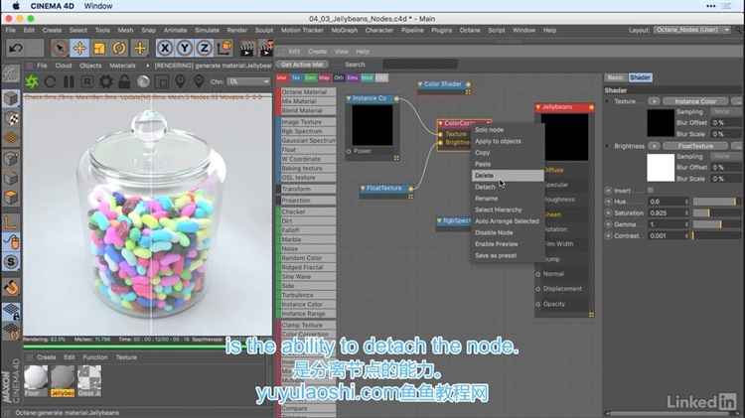The image size is (745, 418).
Task: Open the macOS Window menu
Action: (98, 6)
